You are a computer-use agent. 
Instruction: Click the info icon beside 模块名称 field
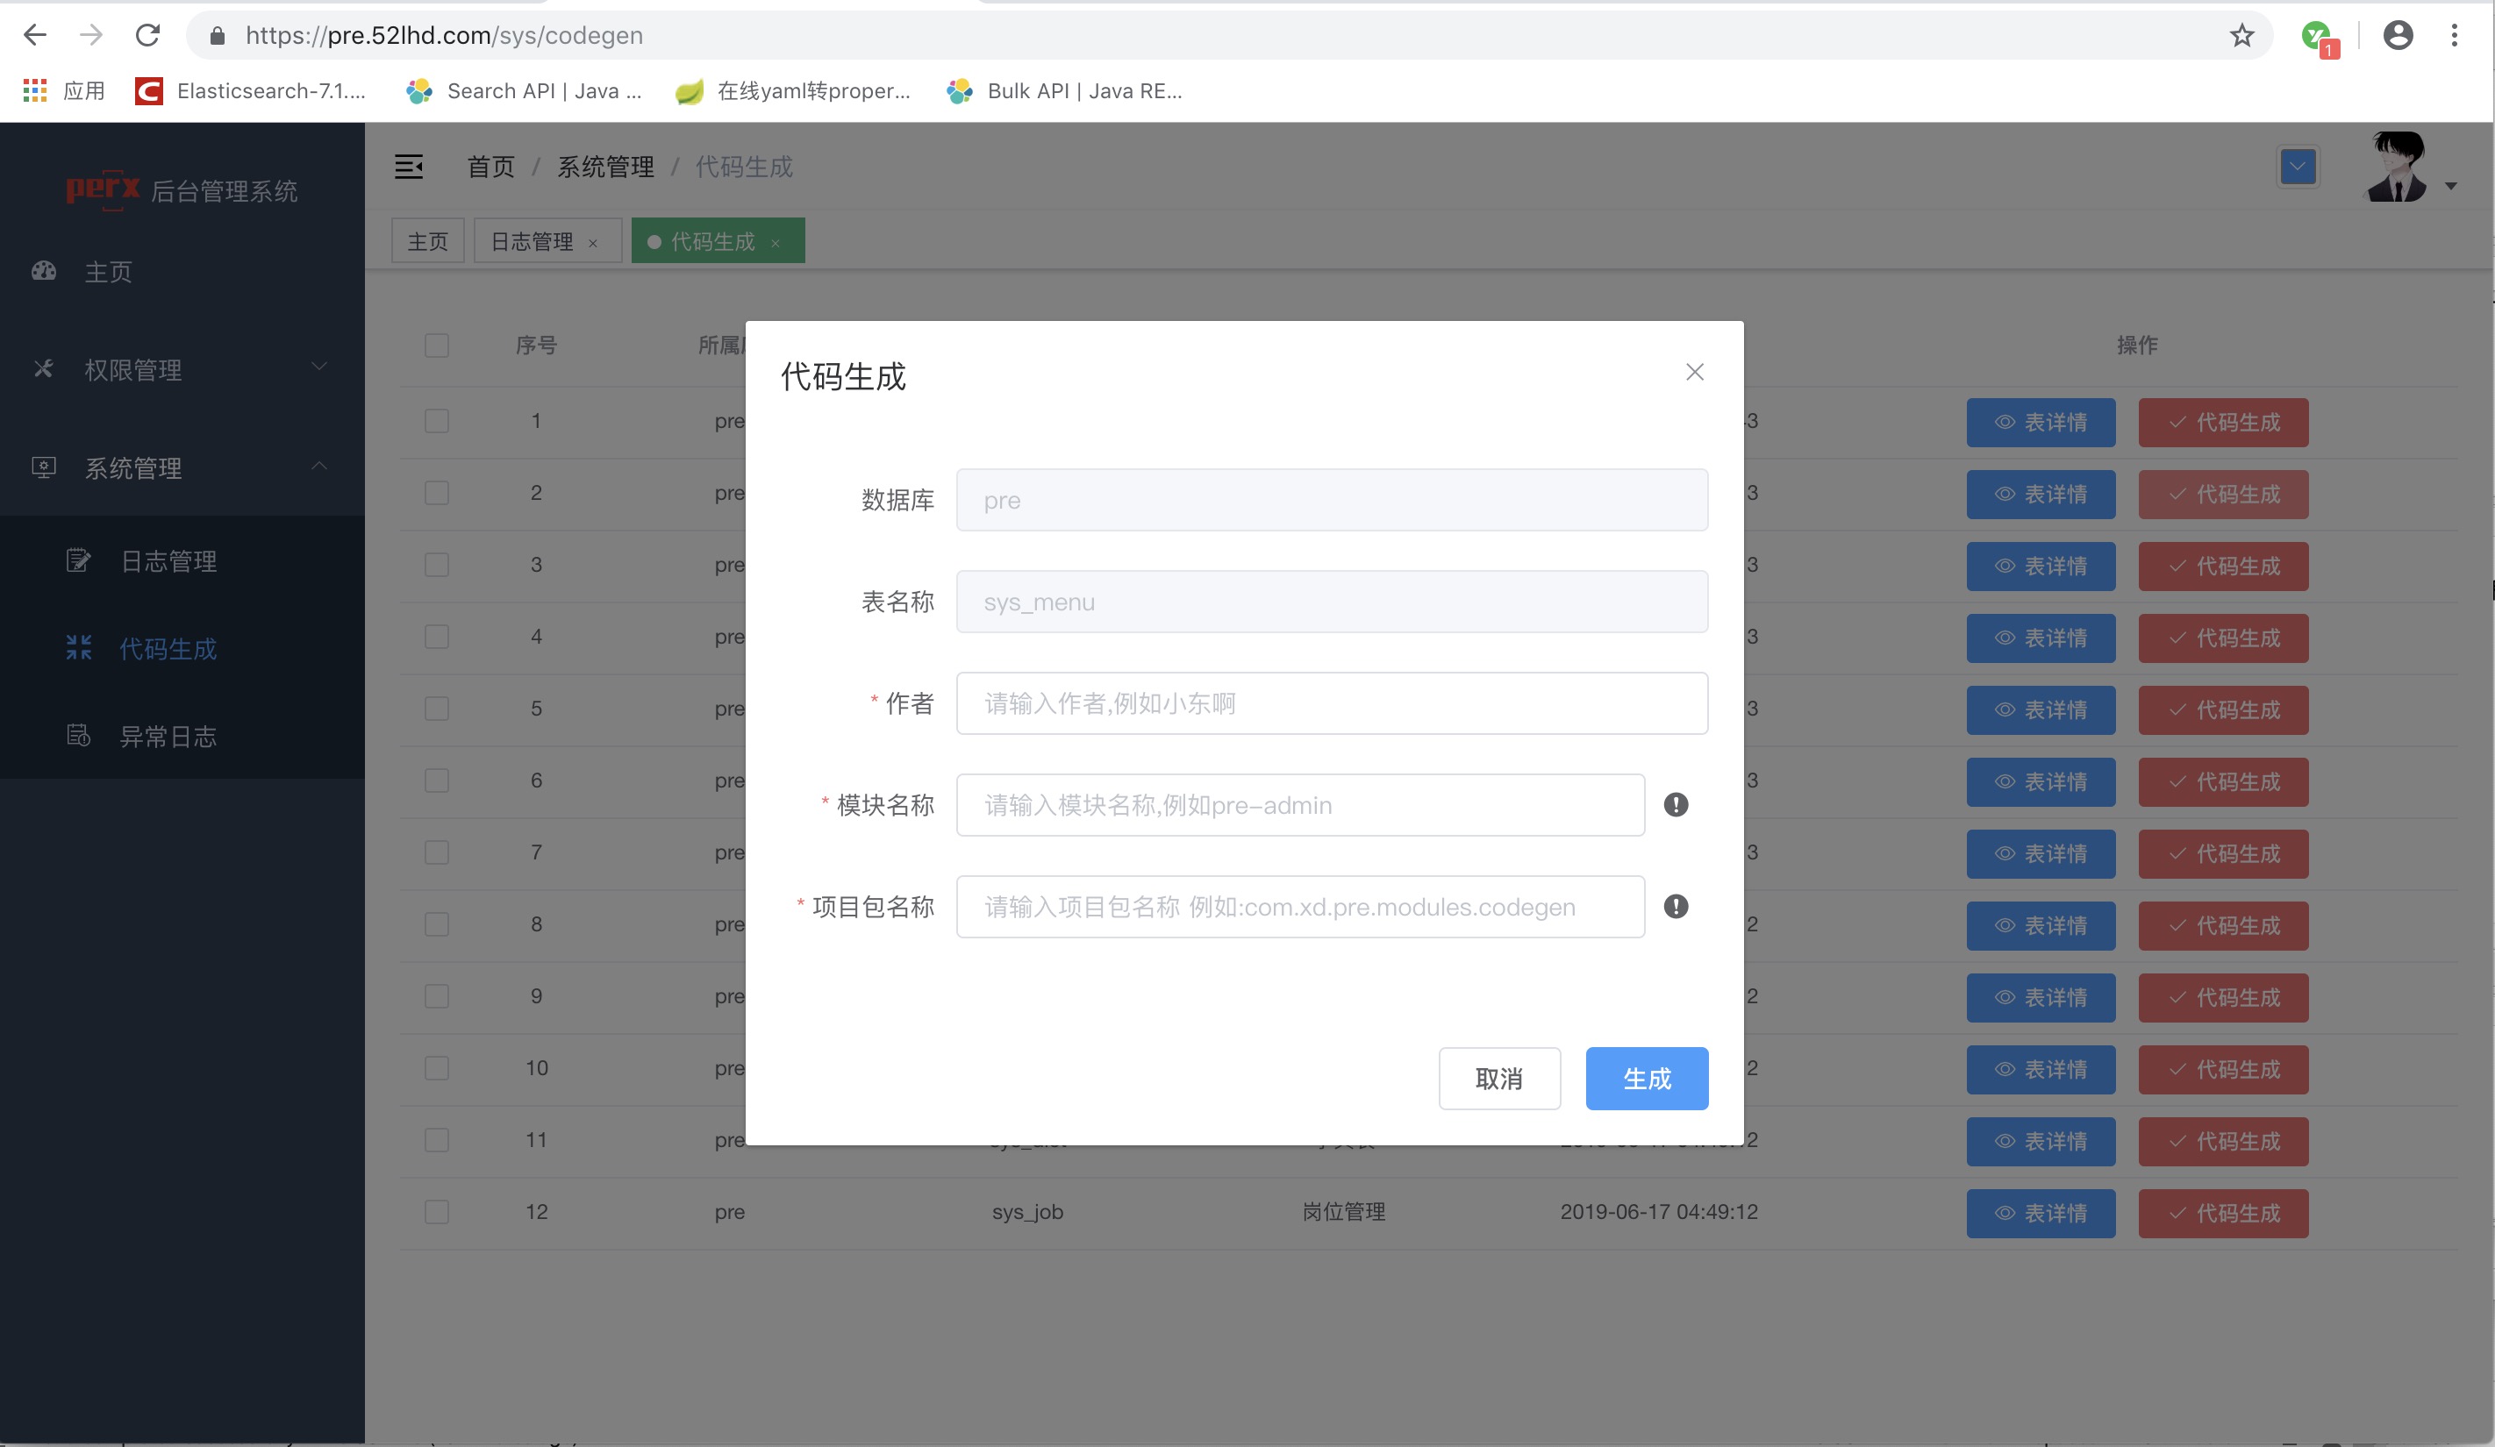pos(1676,805)
